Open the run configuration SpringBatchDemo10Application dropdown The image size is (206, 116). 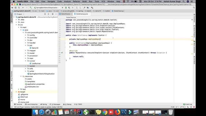pos(47,8)
